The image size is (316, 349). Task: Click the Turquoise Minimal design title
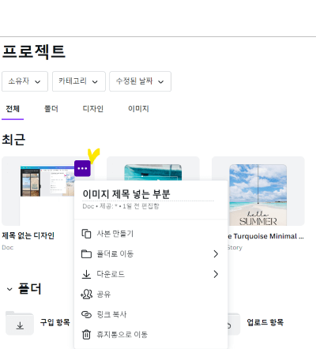click(266, 236)
